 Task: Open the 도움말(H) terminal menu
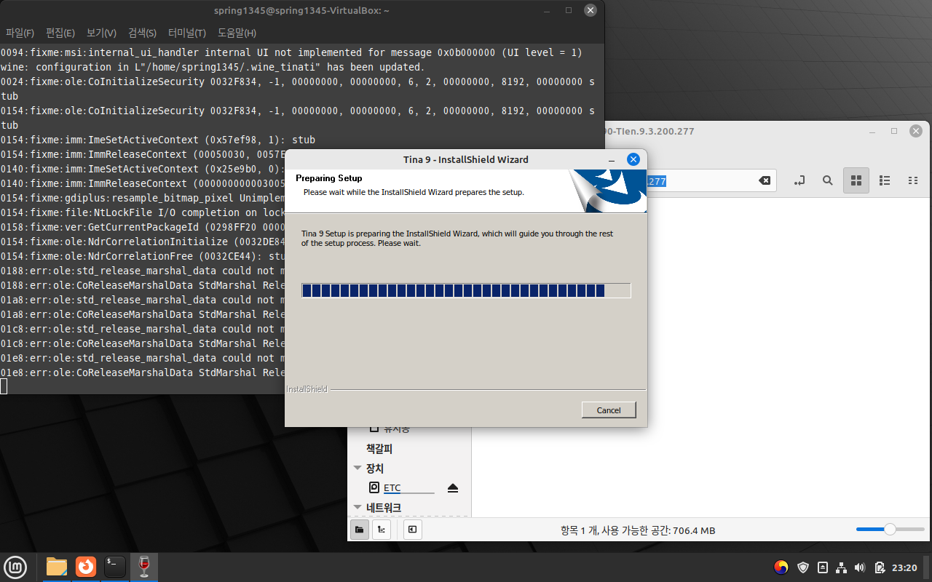(237, 33)
